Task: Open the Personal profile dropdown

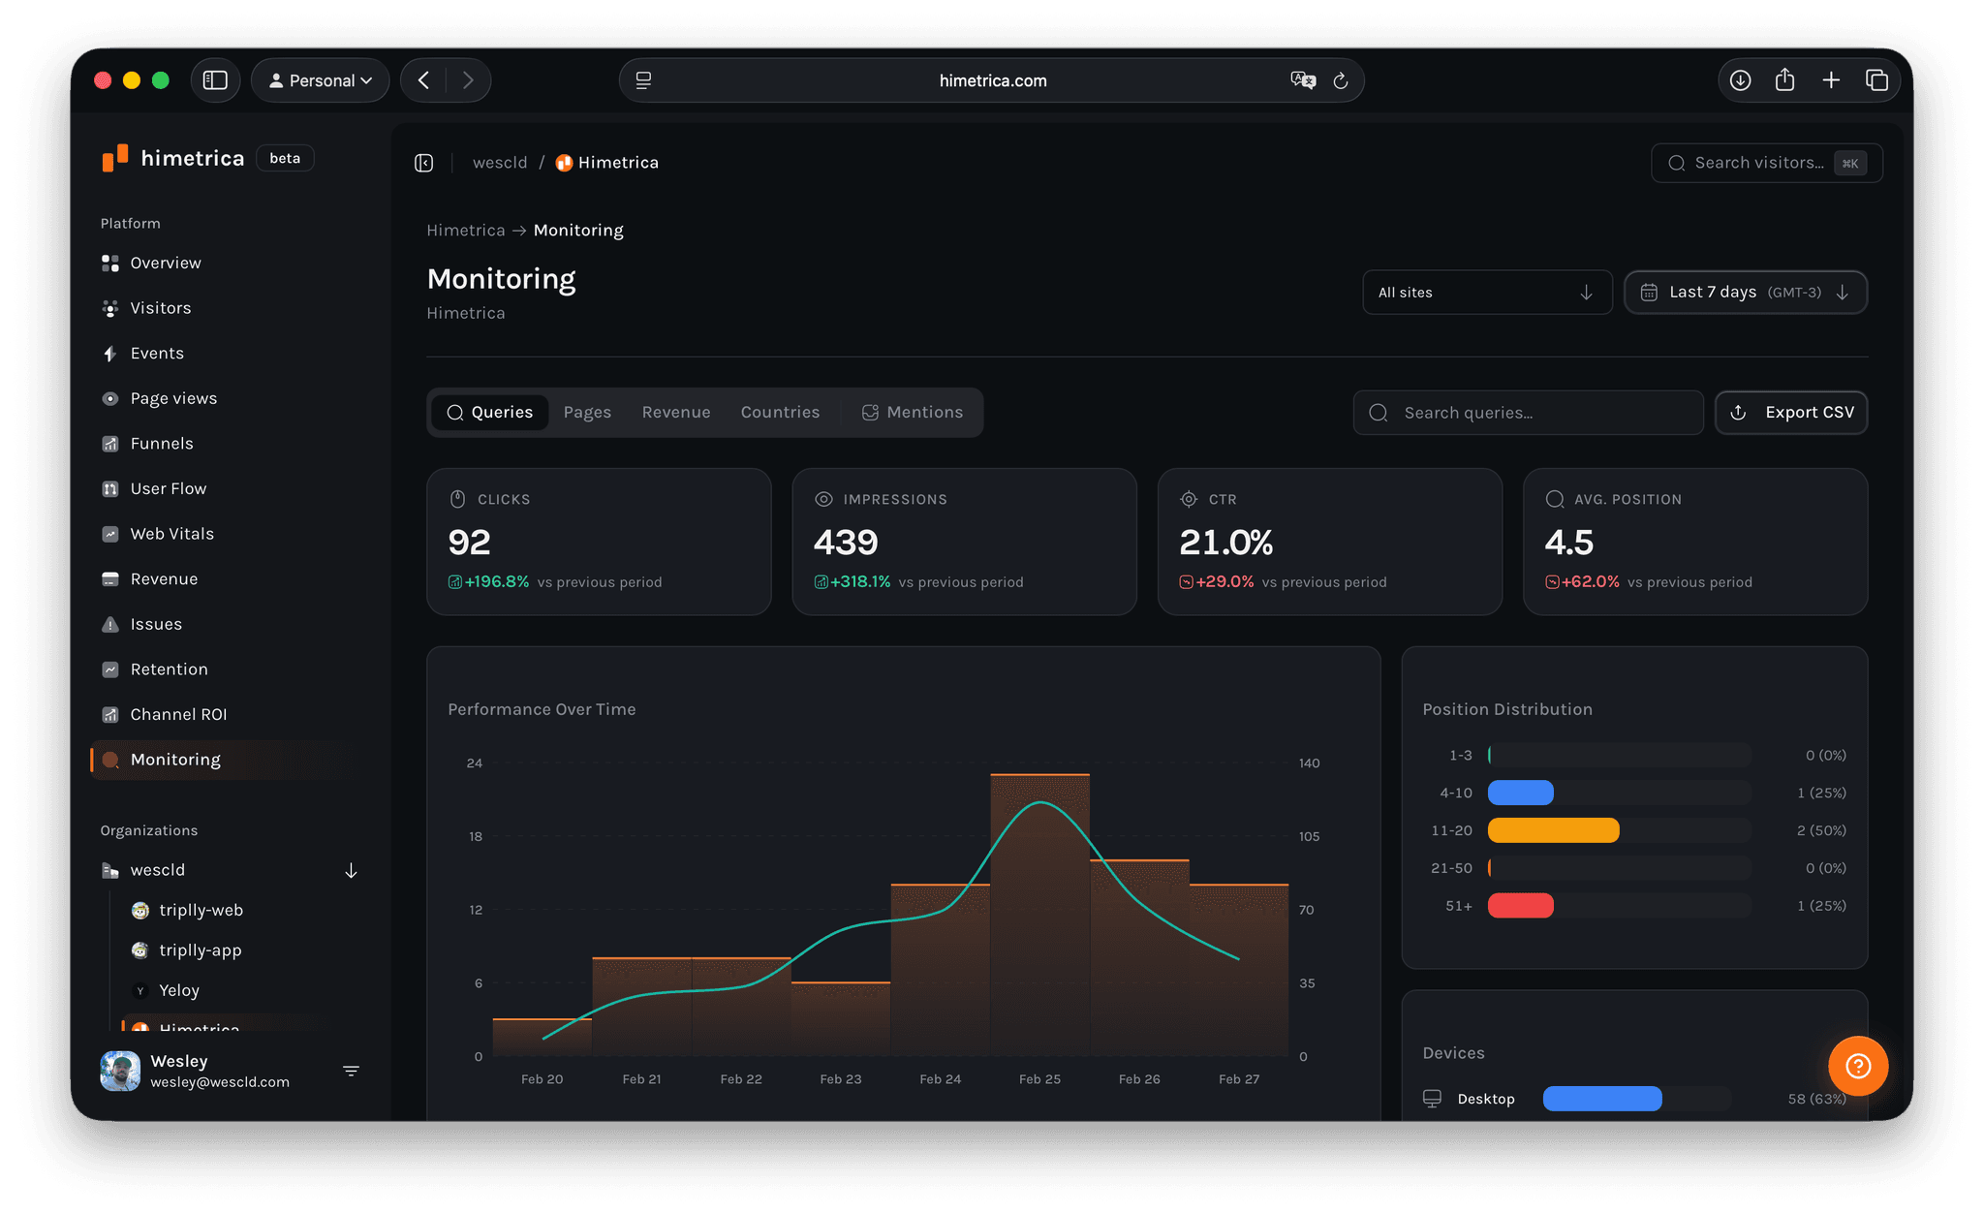Action: click(321, 80)
